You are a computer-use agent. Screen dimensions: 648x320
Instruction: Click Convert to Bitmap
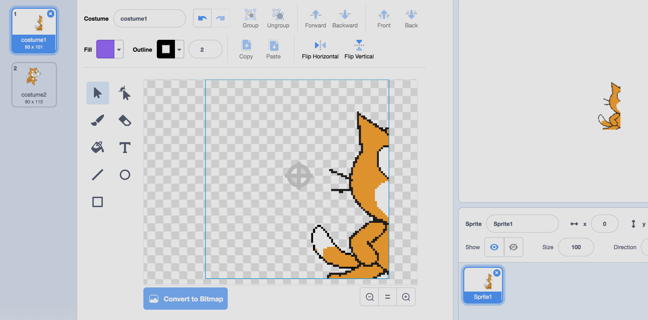point(185,299)
